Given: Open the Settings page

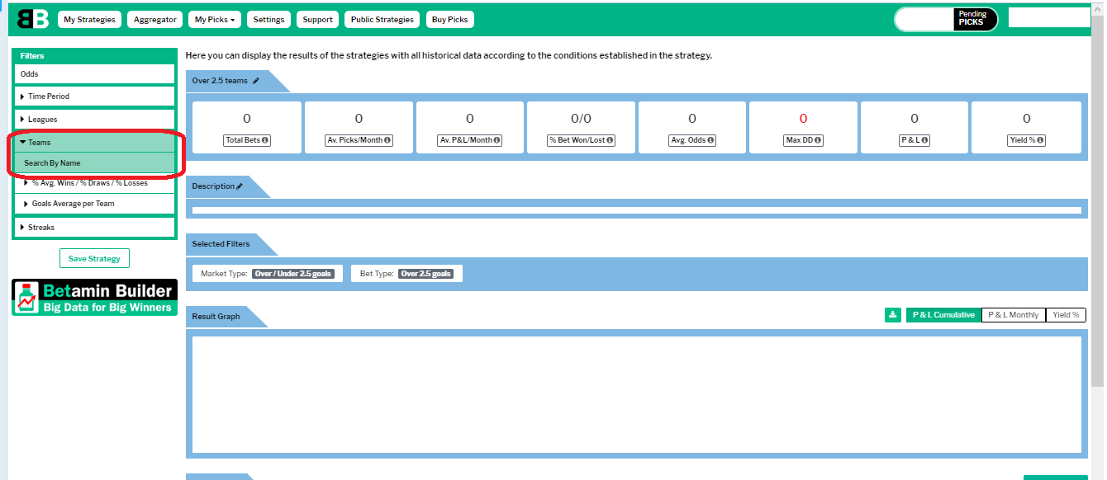Looking at the screenshot, I should pyautogui.click(x=268, y=20).
